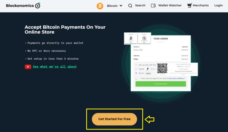
Task: Click Get Started For Free button
Action: click(x=115, y=119)
